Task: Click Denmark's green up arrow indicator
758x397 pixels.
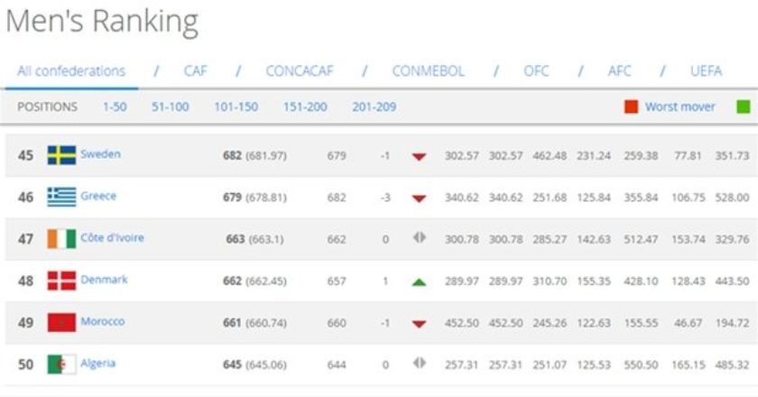Action: pos(419,282)
